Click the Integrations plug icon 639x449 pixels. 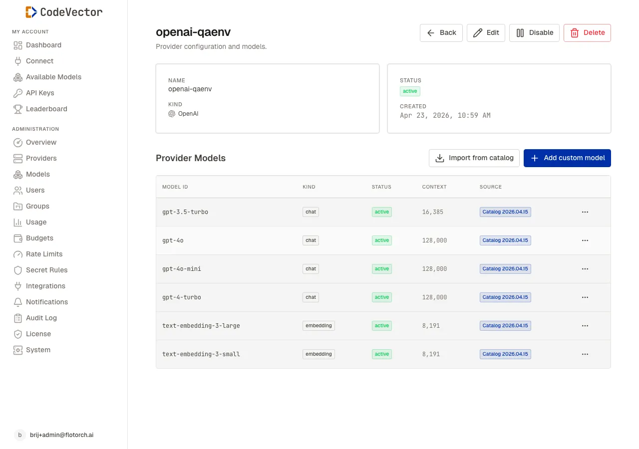tap(18, 286)
